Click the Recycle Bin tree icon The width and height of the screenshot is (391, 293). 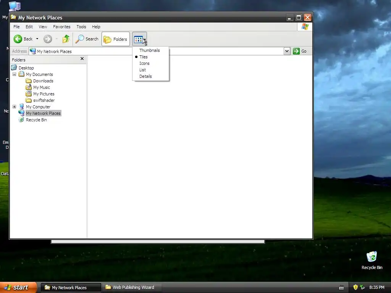pyautogui.click(x=21, y=119)
